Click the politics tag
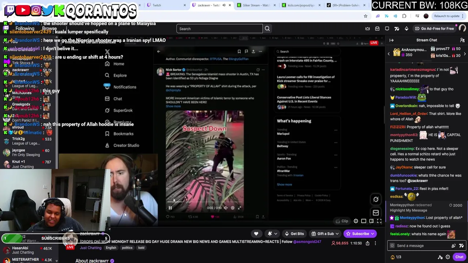 (127, 248)
